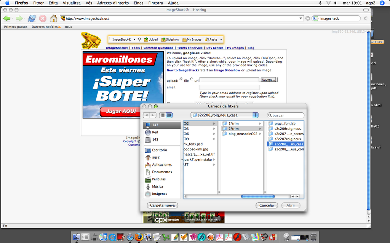Open the back button history dropdown arrow
This screenshot has height=243, width=390.
tap(12, 19)
